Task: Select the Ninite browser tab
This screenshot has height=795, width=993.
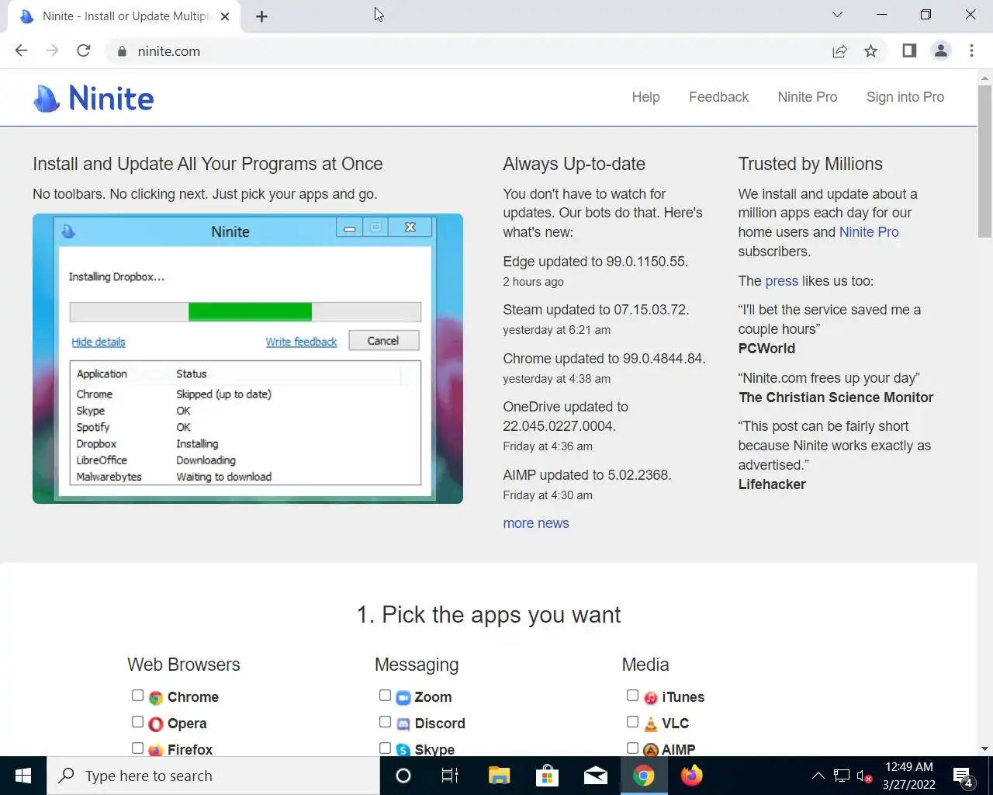Action: pyautogui.click(x=124, y=16)
